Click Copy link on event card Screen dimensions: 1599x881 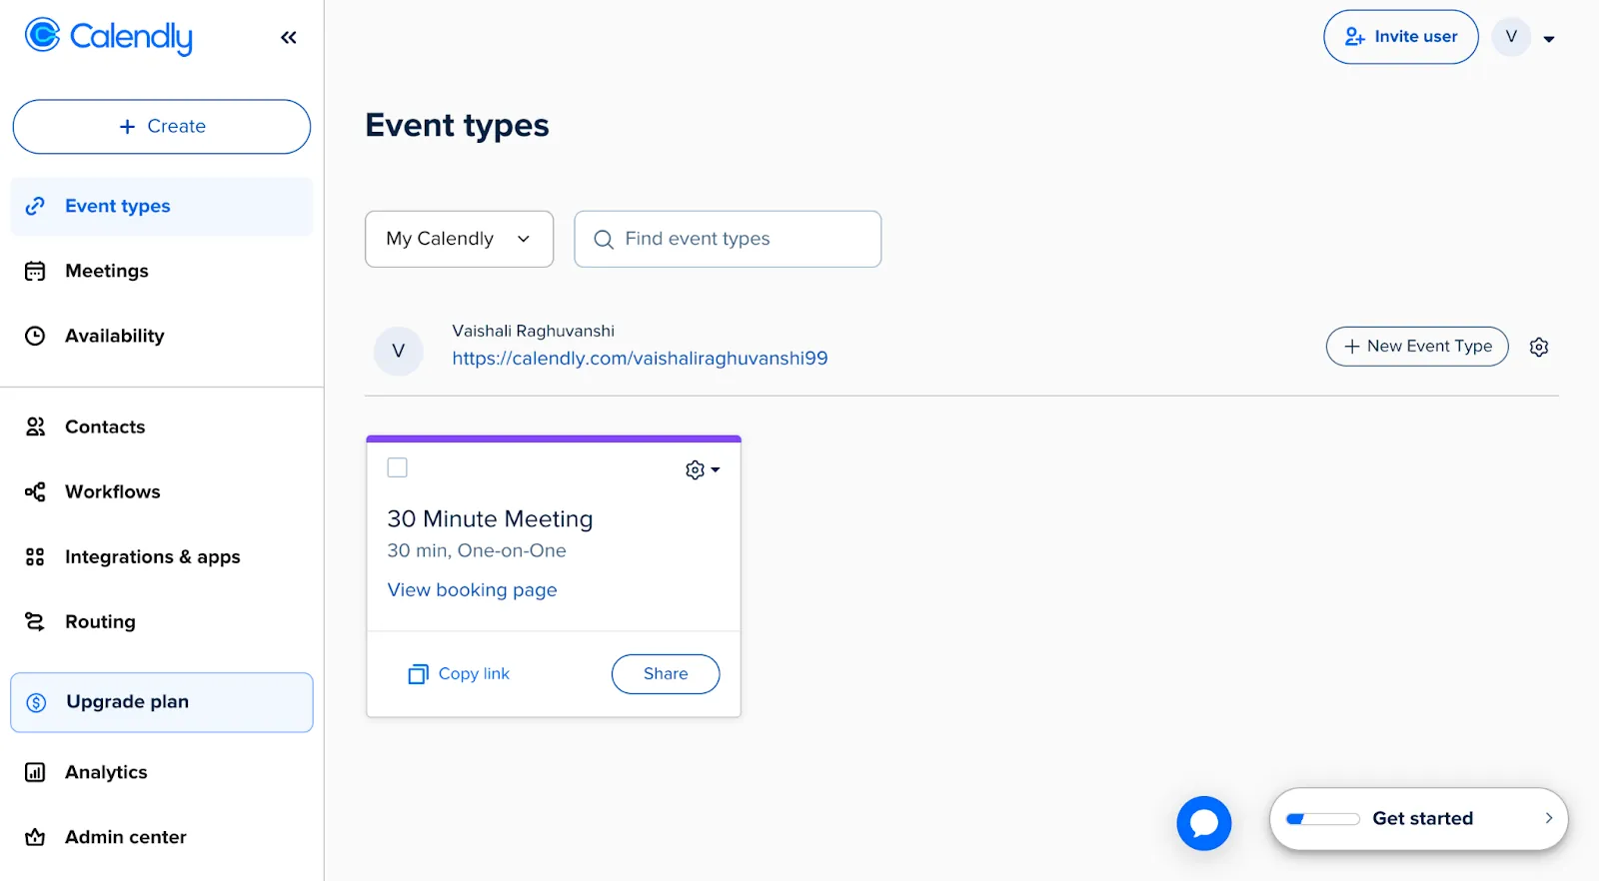[x=459, y=674]
